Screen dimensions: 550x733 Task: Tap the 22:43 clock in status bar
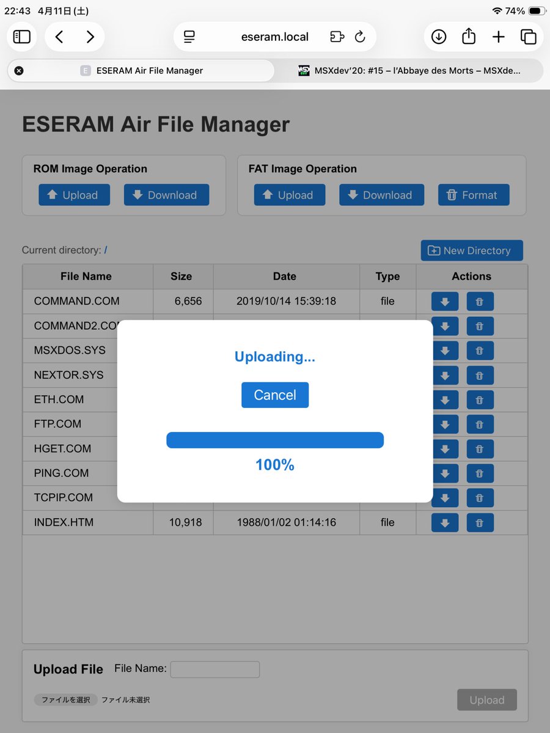[x=18, y=11]
